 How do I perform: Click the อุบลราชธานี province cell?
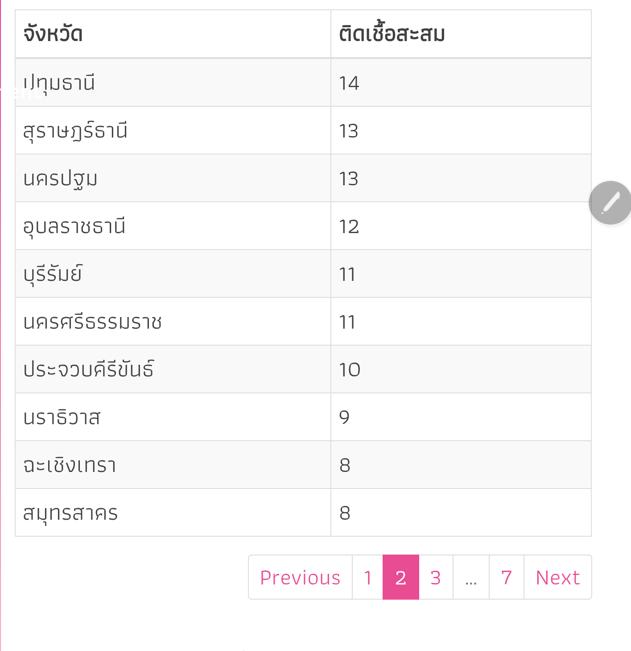(74, 226)
